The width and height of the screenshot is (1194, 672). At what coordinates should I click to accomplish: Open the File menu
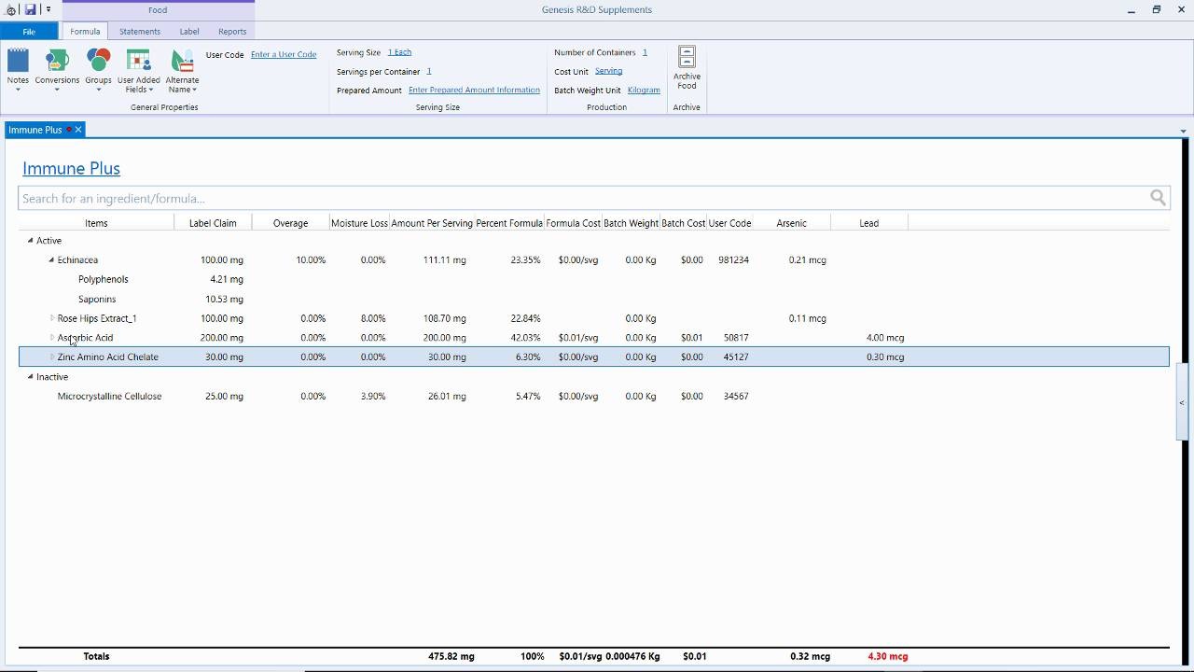point(29,32)
